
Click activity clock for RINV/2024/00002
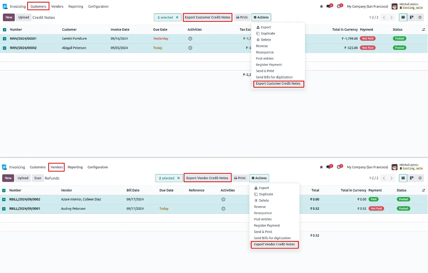[190, 48]
